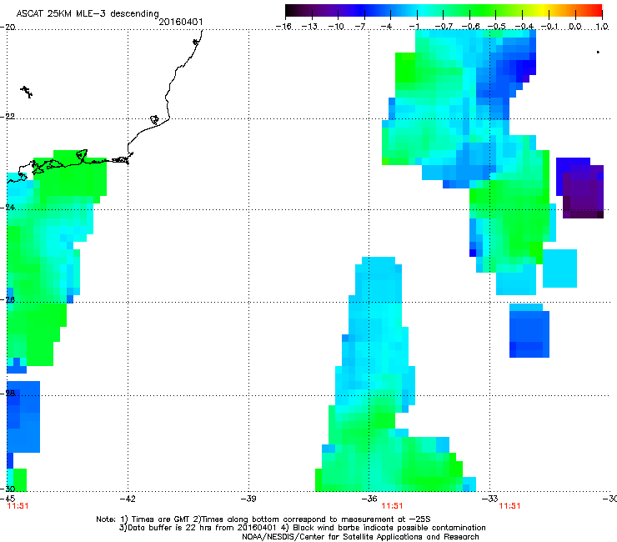The height and width of the screenshot is (542, 617).
Task: Pick the yellow section of the color bar
Action: 544,11
